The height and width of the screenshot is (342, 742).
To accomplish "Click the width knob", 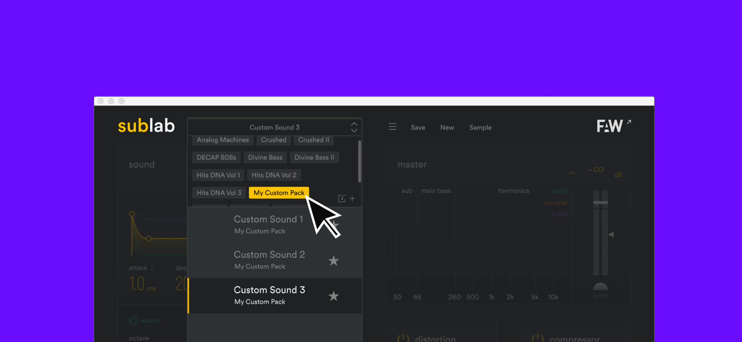I will 600,287.
